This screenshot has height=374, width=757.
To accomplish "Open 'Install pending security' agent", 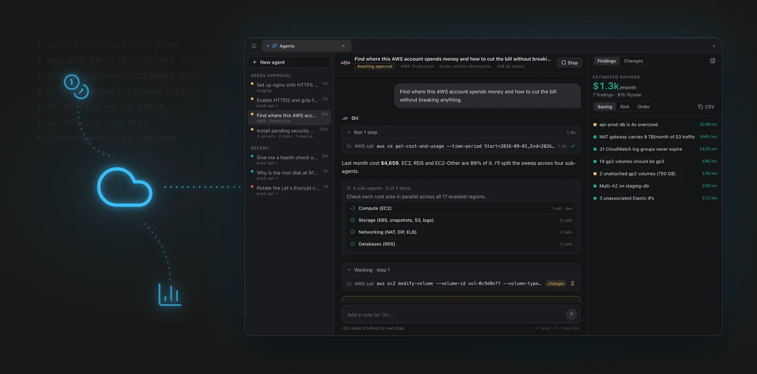I will pyautogui.click(x=289, y=133).
